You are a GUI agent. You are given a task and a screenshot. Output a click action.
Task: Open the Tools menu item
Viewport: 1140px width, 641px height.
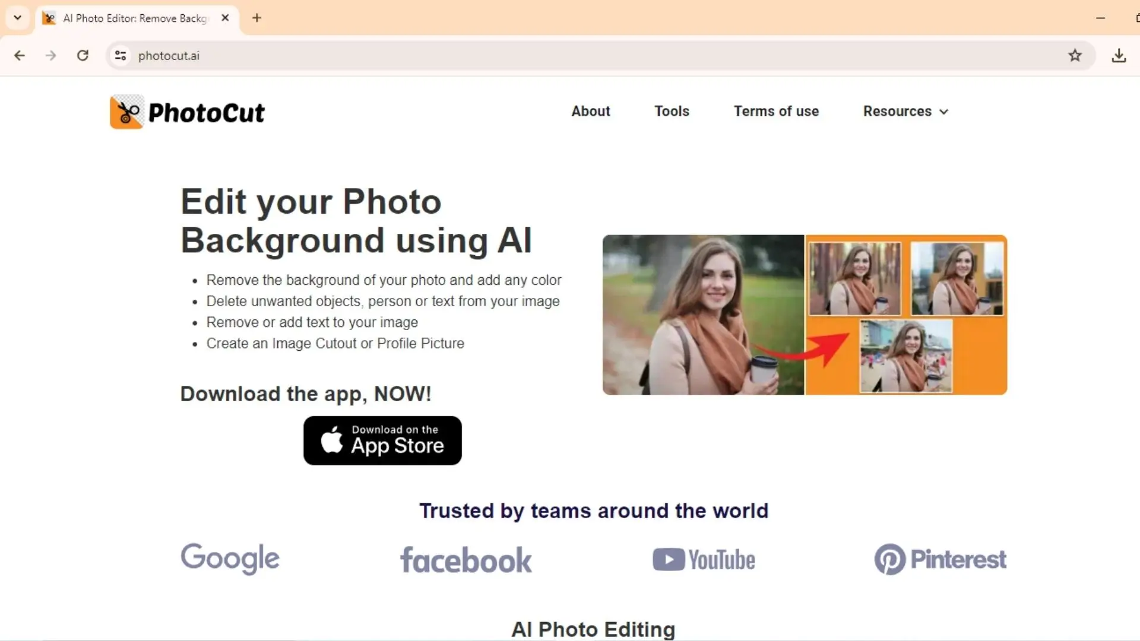pos(672,111)
